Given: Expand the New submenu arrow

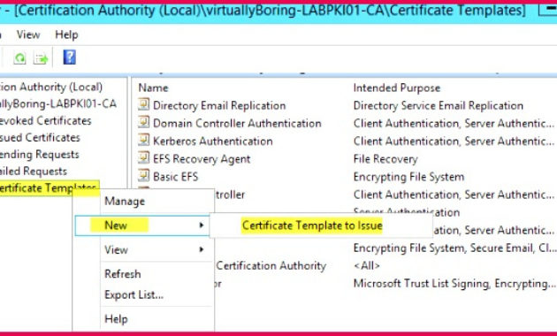Looking at the screenshot, I should (x=202, y=225).
